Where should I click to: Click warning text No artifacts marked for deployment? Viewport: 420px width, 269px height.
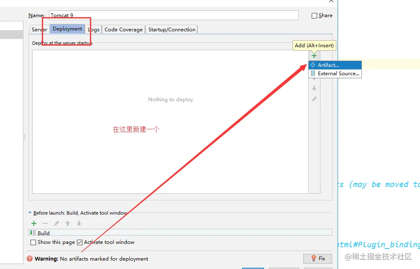[104, 259]
